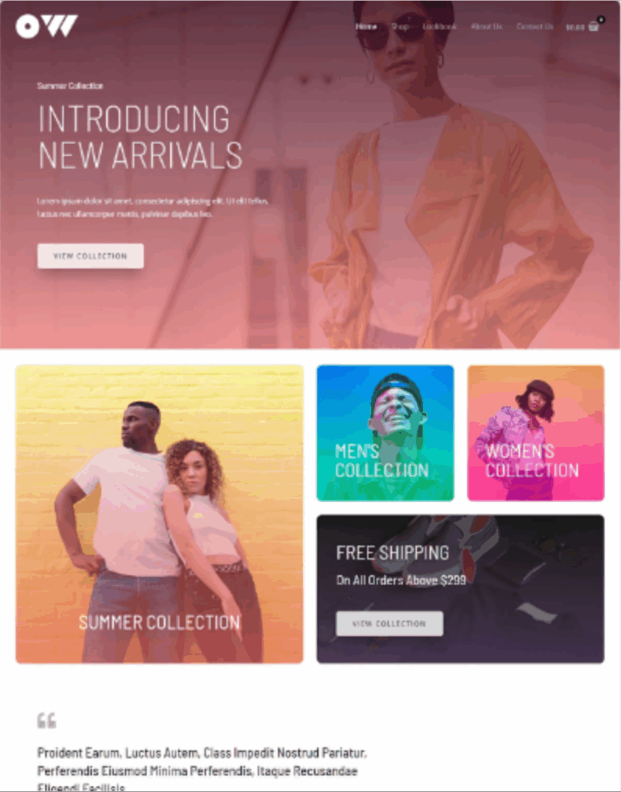The width and height of the screenshot is (621, 792).
Task: Click the quotation mark icon above testimonial
Action: click(46, 720)
